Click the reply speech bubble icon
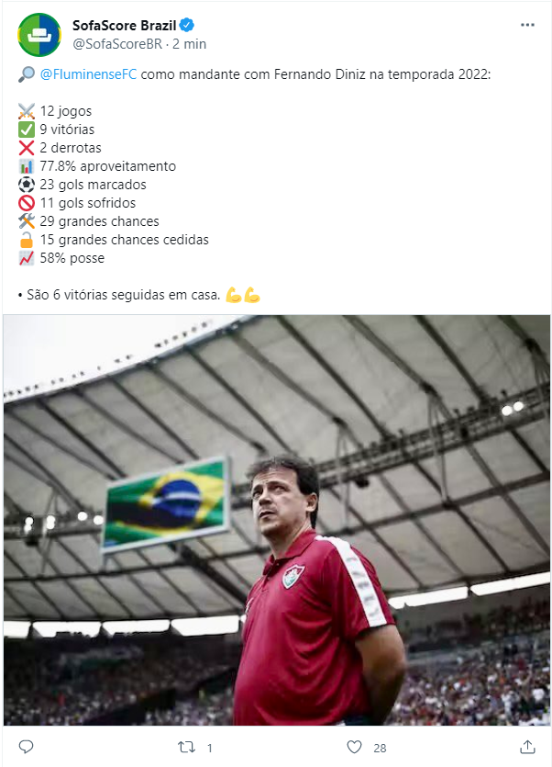Image resolution: width=552 pixels, height=767 pixels. tap(26, 747)
